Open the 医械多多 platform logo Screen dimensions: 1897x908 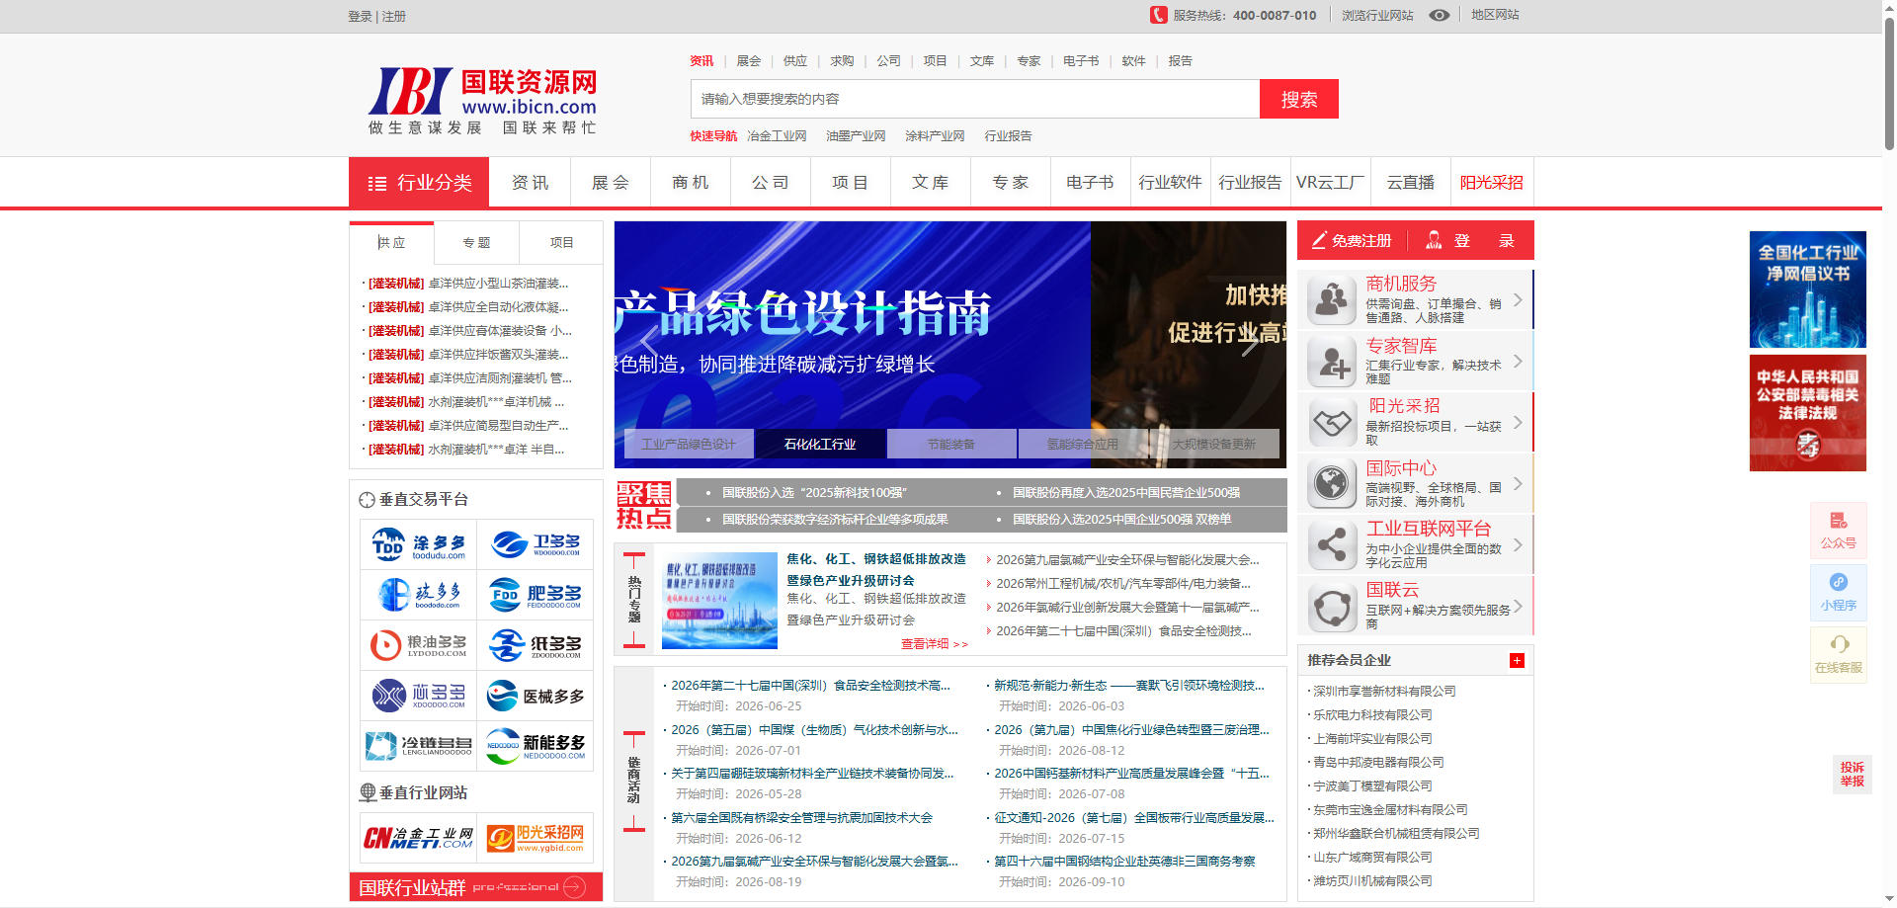tap(536, 697)
